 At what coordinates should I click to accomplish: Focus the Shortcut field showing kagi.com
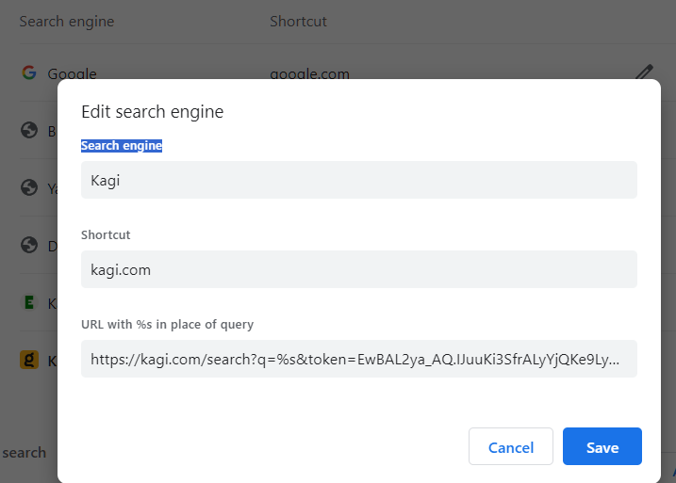(358, 269)
